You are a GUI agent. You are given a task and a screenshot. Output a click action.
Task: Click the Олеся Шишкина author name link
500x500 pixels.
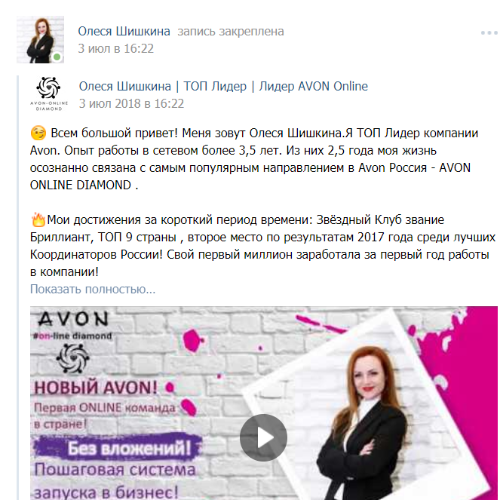[x=124, y=31]
